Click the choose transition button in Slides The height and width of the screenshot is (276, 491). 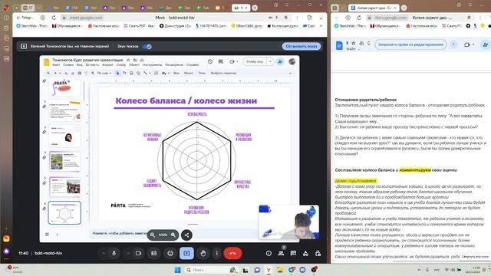click(223, 73)
